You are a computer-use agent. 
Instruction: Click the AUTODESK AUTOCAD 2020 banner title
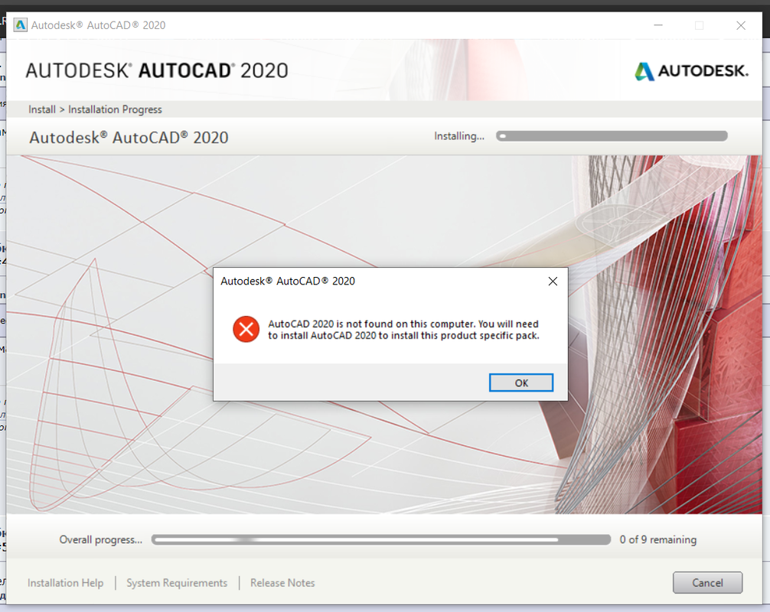click(157, 70)
